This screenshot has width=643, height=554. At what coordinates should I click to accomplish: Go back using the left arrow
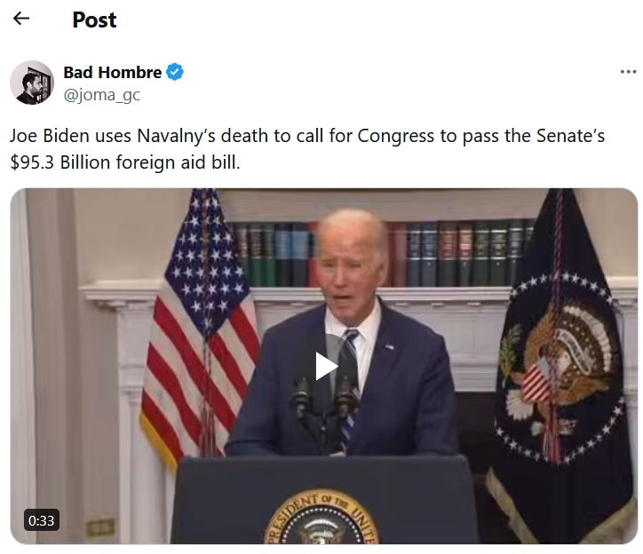tap(21, 19)
